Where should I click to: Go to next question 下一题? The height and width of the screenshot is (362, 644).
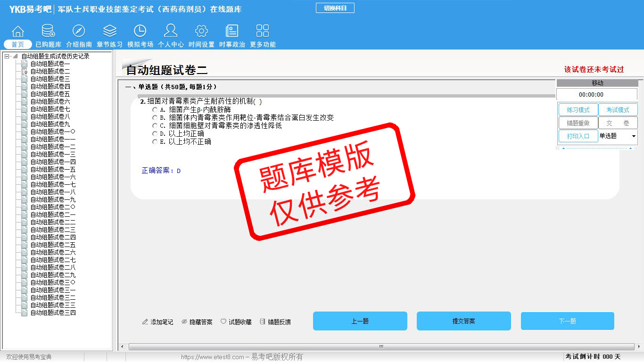point(568,321)
